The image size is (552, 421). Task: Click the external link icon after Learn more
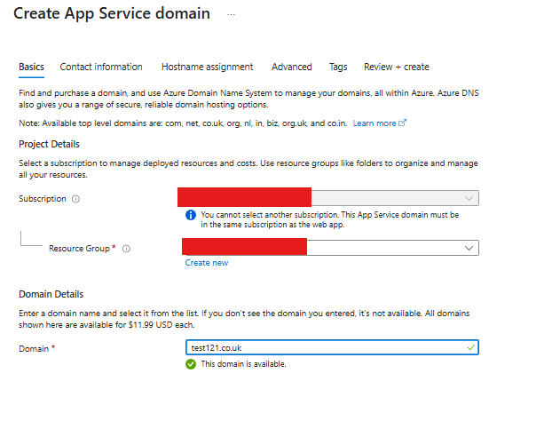pyautogui.click(x=403, y=123)
